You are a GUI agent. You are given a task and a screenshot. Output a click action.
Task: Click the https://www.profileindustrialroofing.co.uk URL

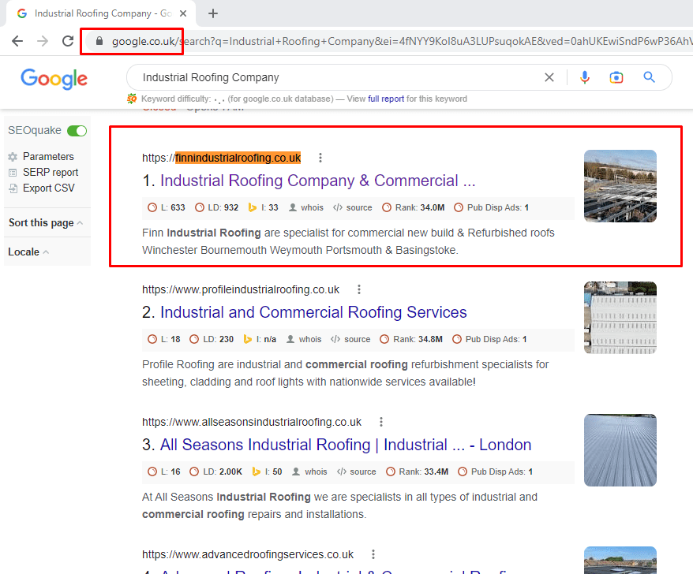coord(241,289)
